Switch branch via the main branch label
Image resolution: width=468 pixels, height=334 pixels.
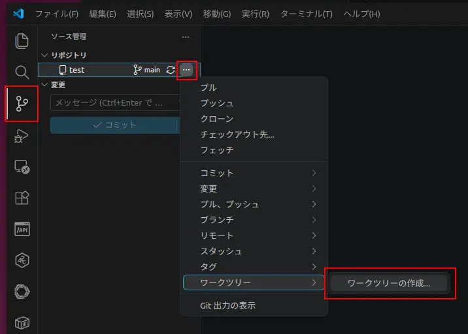tap(146, 70)
